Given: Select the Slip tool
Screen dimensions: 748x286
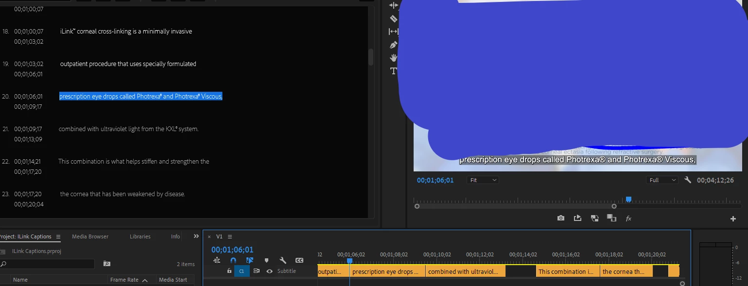Looking at the screenshot, I should (394, 32).
